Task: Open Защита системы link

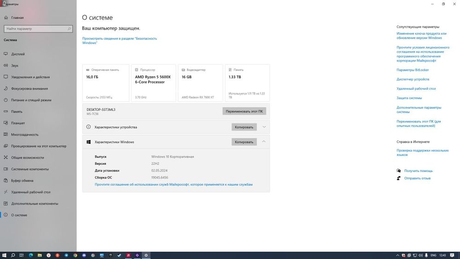Action: pyautogui.click(x=409, y=98)
